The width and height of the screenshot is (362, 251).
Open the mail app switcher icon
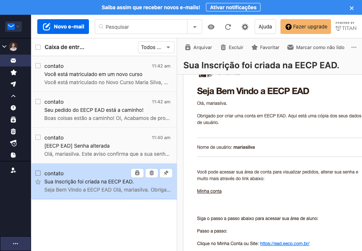[x=13, y=27]
